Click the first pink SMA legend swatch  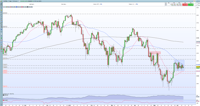tap(10, 7)
